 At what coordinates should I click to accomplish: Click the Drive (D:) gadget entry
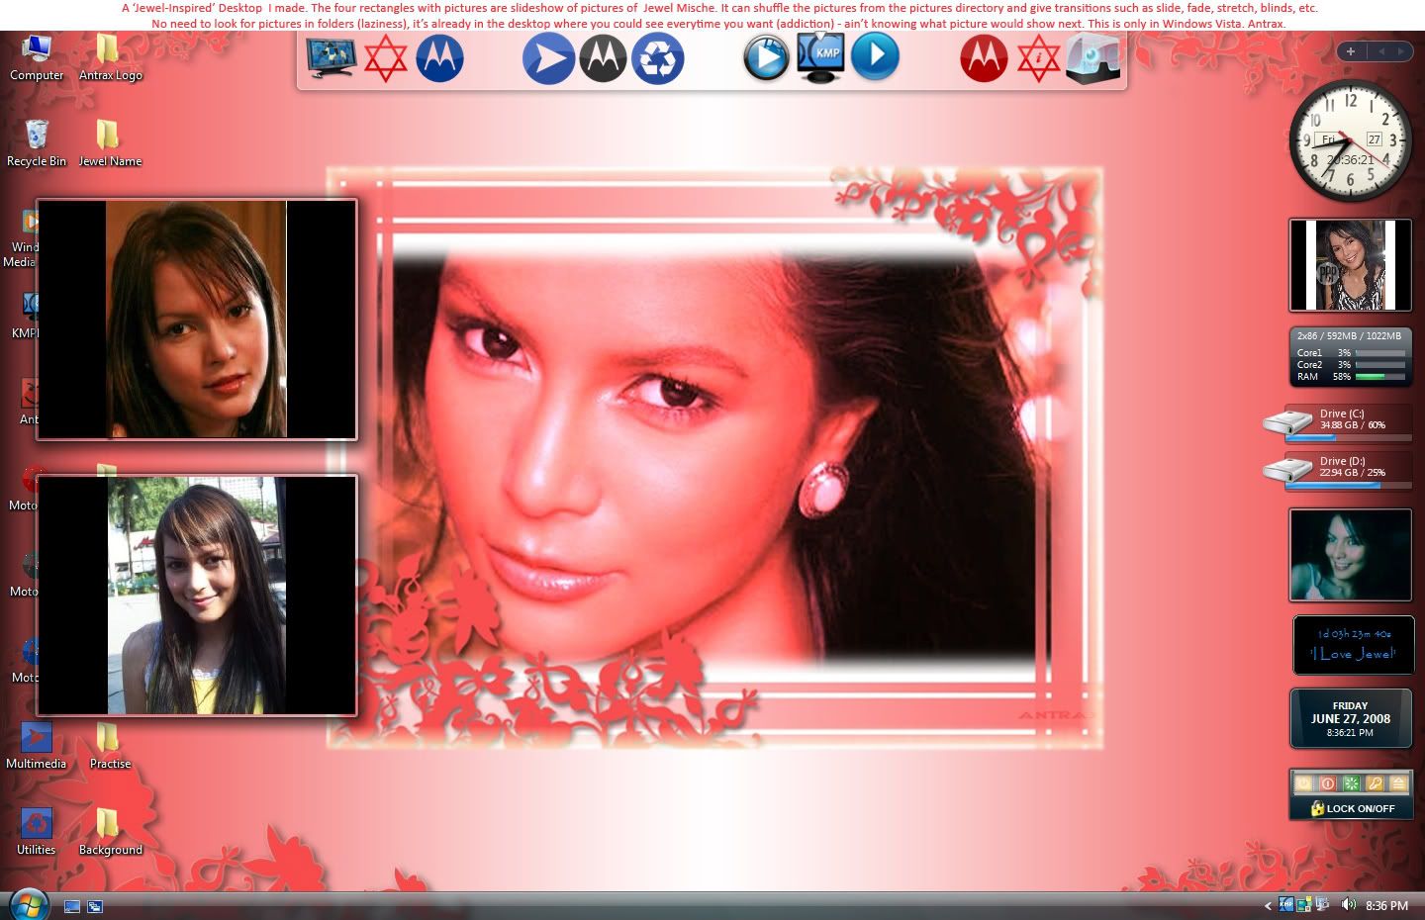(1338, 471)
